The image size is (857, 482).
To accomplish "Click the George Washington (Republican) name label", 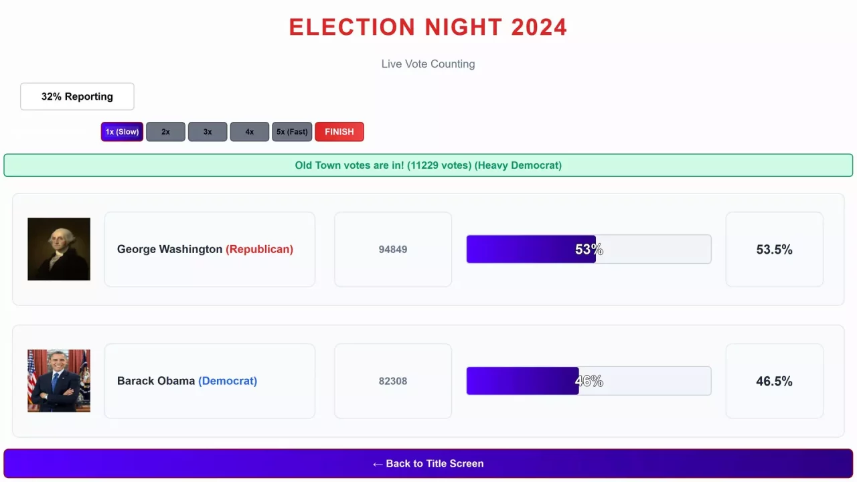I will [x=210, y=249].
